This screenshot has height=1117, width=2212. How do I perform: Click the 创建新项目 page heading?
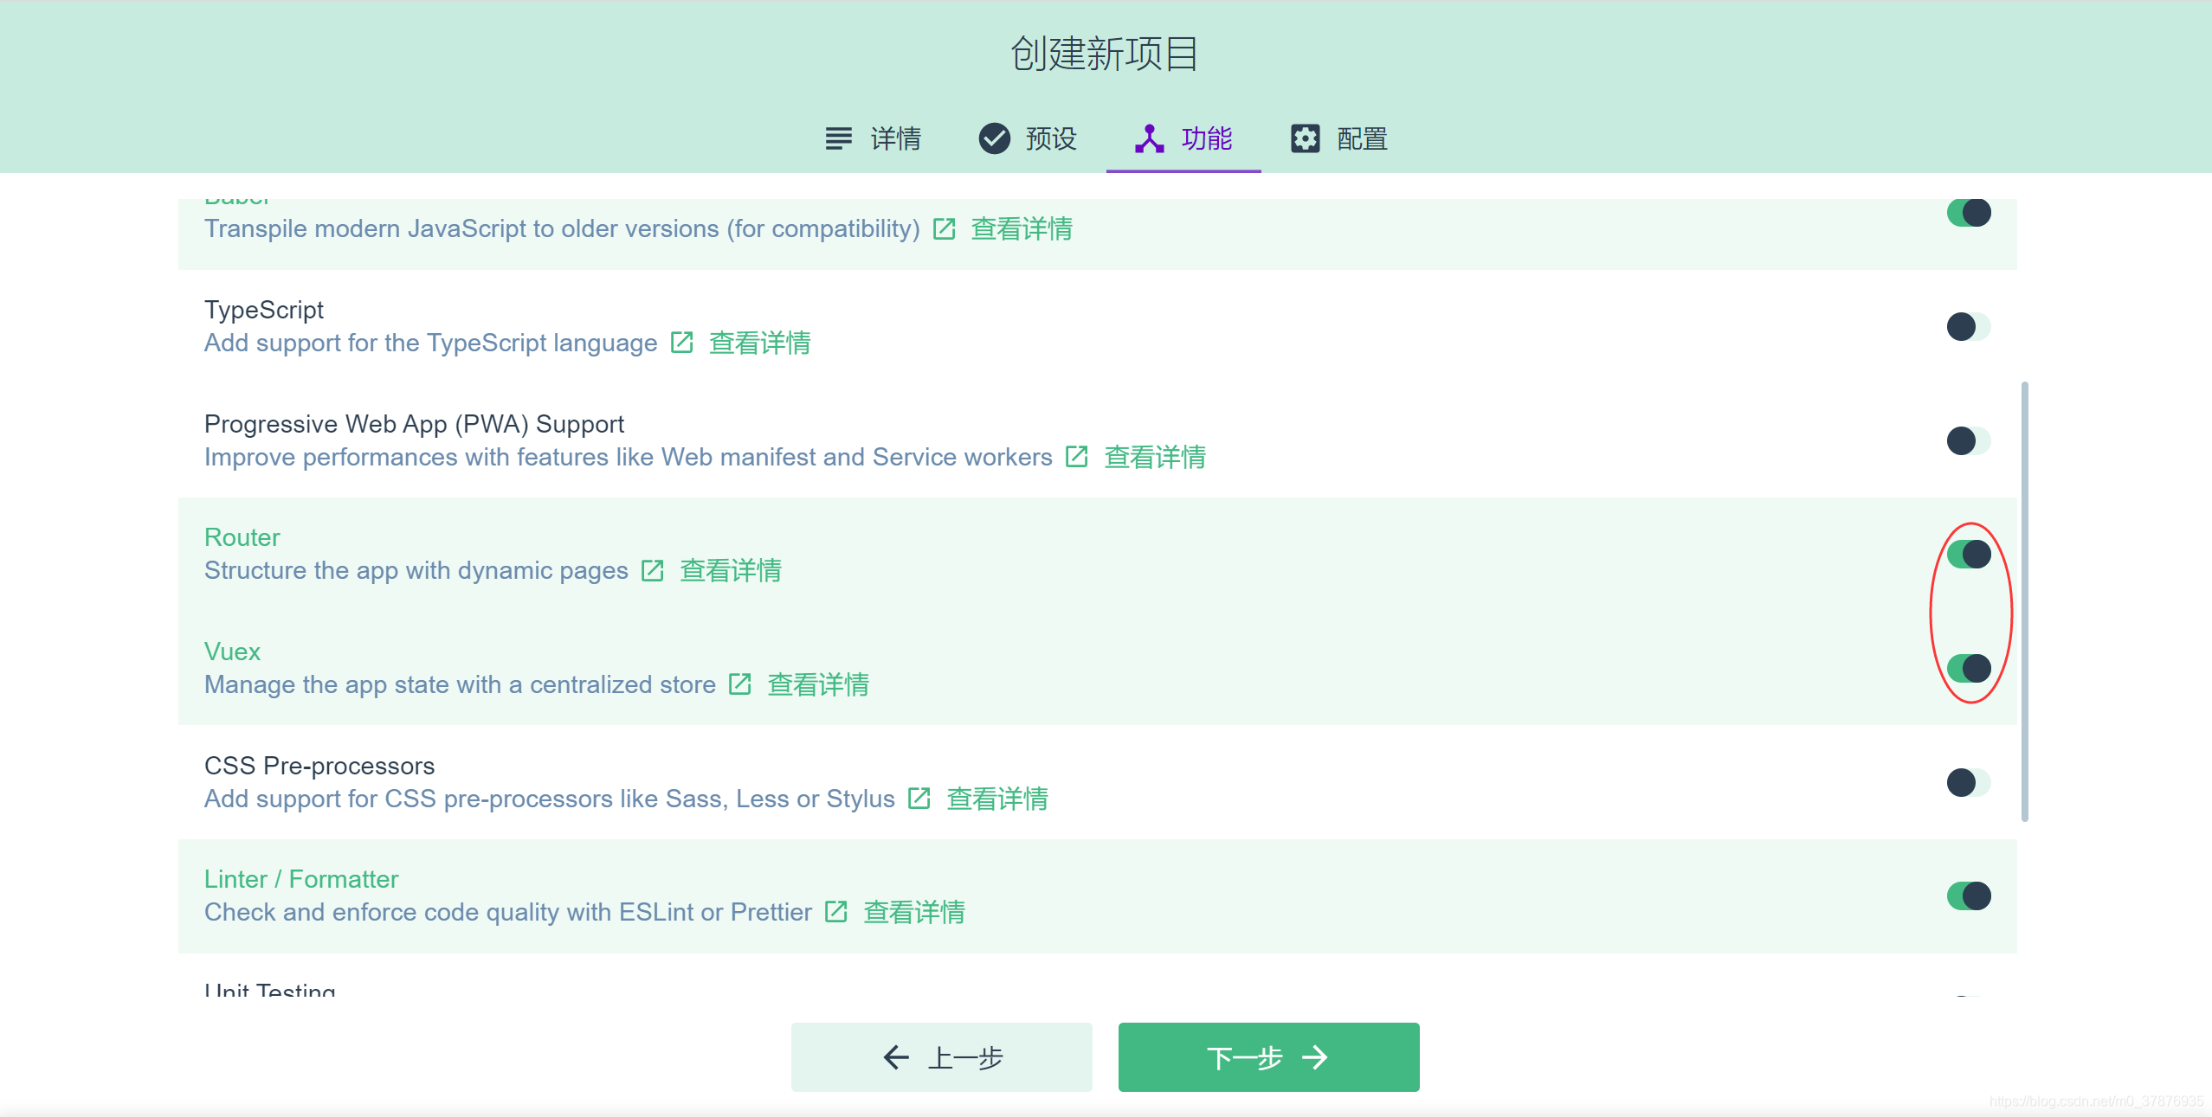(1105, 54)
